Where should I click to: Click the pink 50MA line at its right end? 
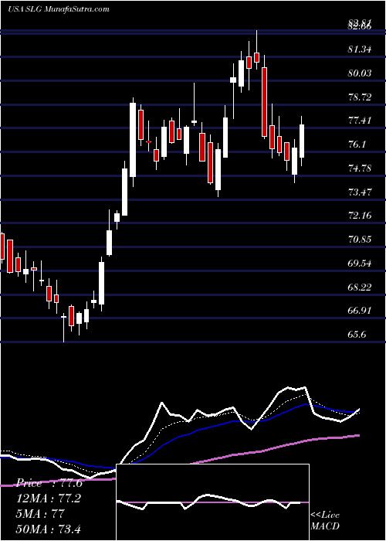(x=358, y=435)
